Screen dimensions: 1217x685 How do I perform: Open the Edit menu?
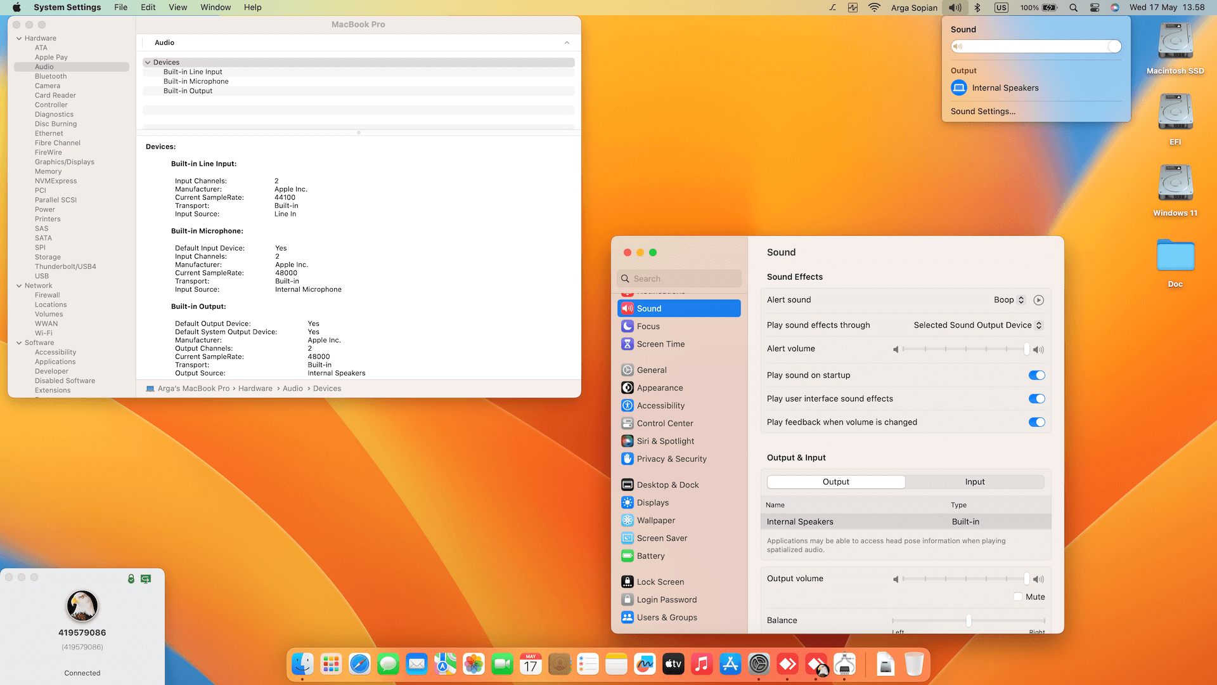pos(148,8)
